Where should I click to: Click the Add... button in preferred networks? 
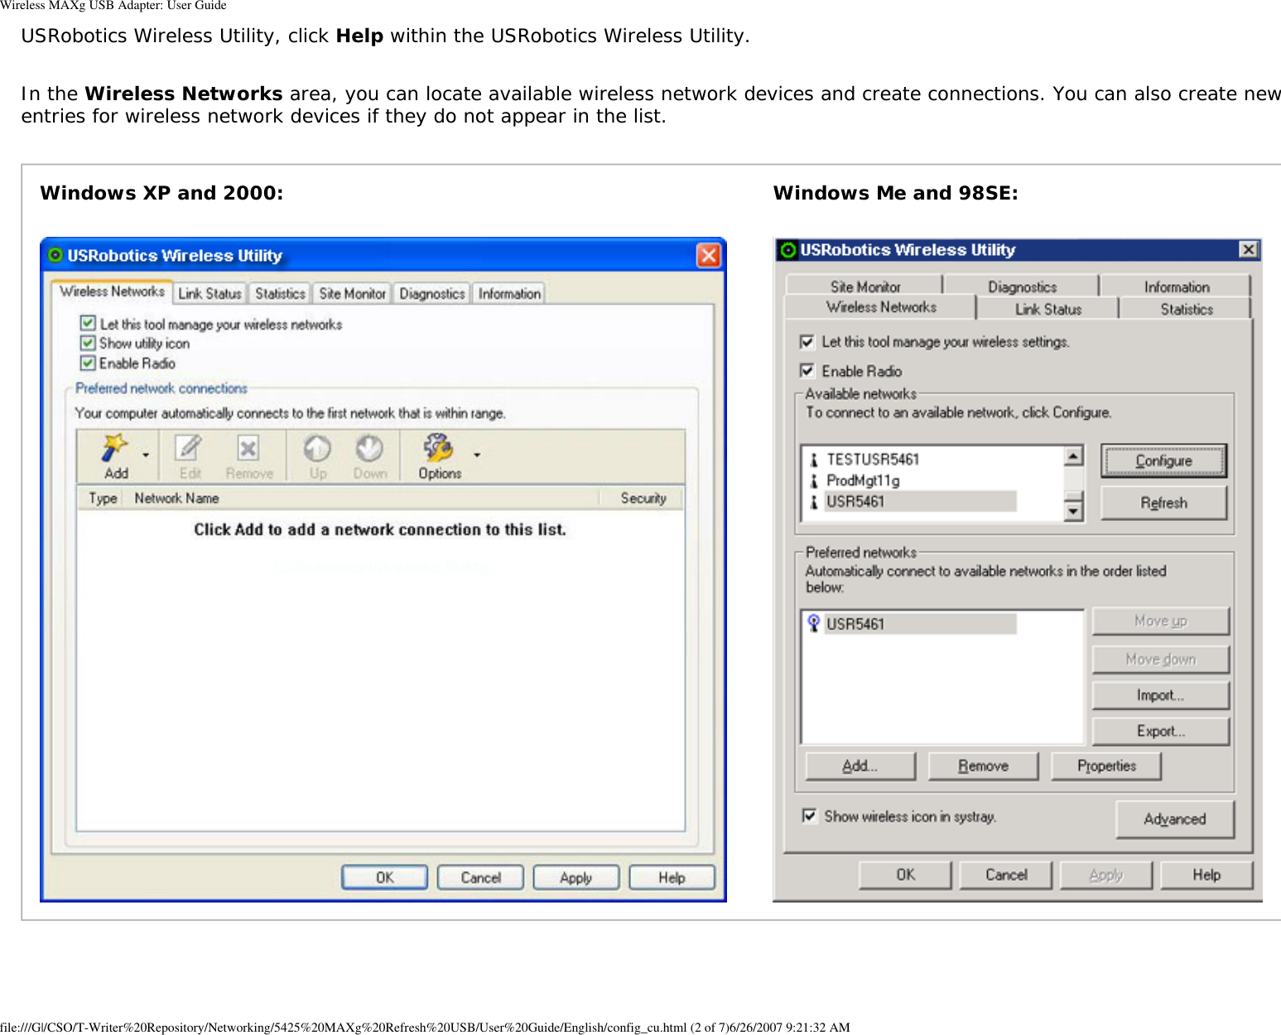point(860,766)
